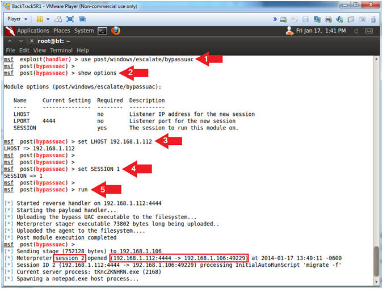Launch Firefox from panel icon
The image size is (383, 289).
coord(116,31)
